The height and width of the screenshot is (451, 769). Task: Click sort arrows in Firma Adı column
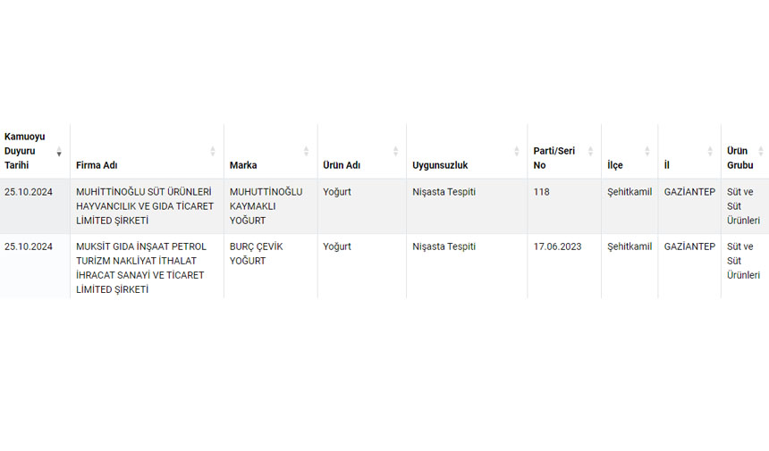pos(213,151)
